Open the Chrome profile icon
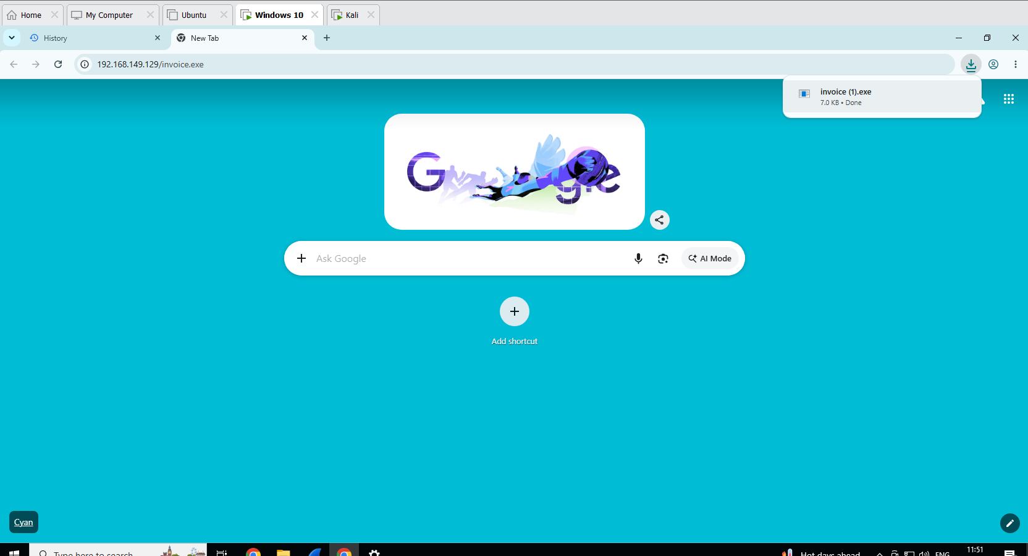 pos(993,64)
